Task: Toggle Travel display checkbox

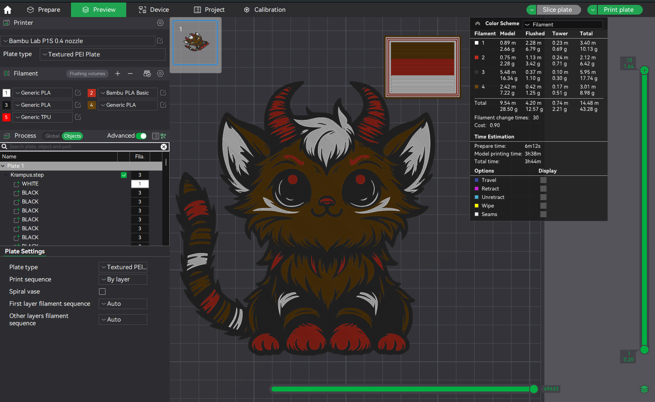Action: pyautogui.click(x=543, y=180)
